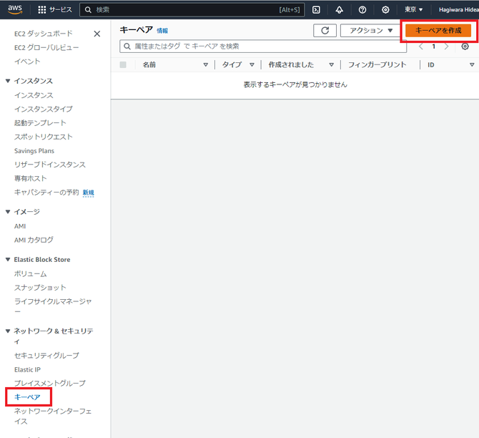Click the 新規 badge link
The height and width of the screenshot is (438, 479).
tap(88, 193)
